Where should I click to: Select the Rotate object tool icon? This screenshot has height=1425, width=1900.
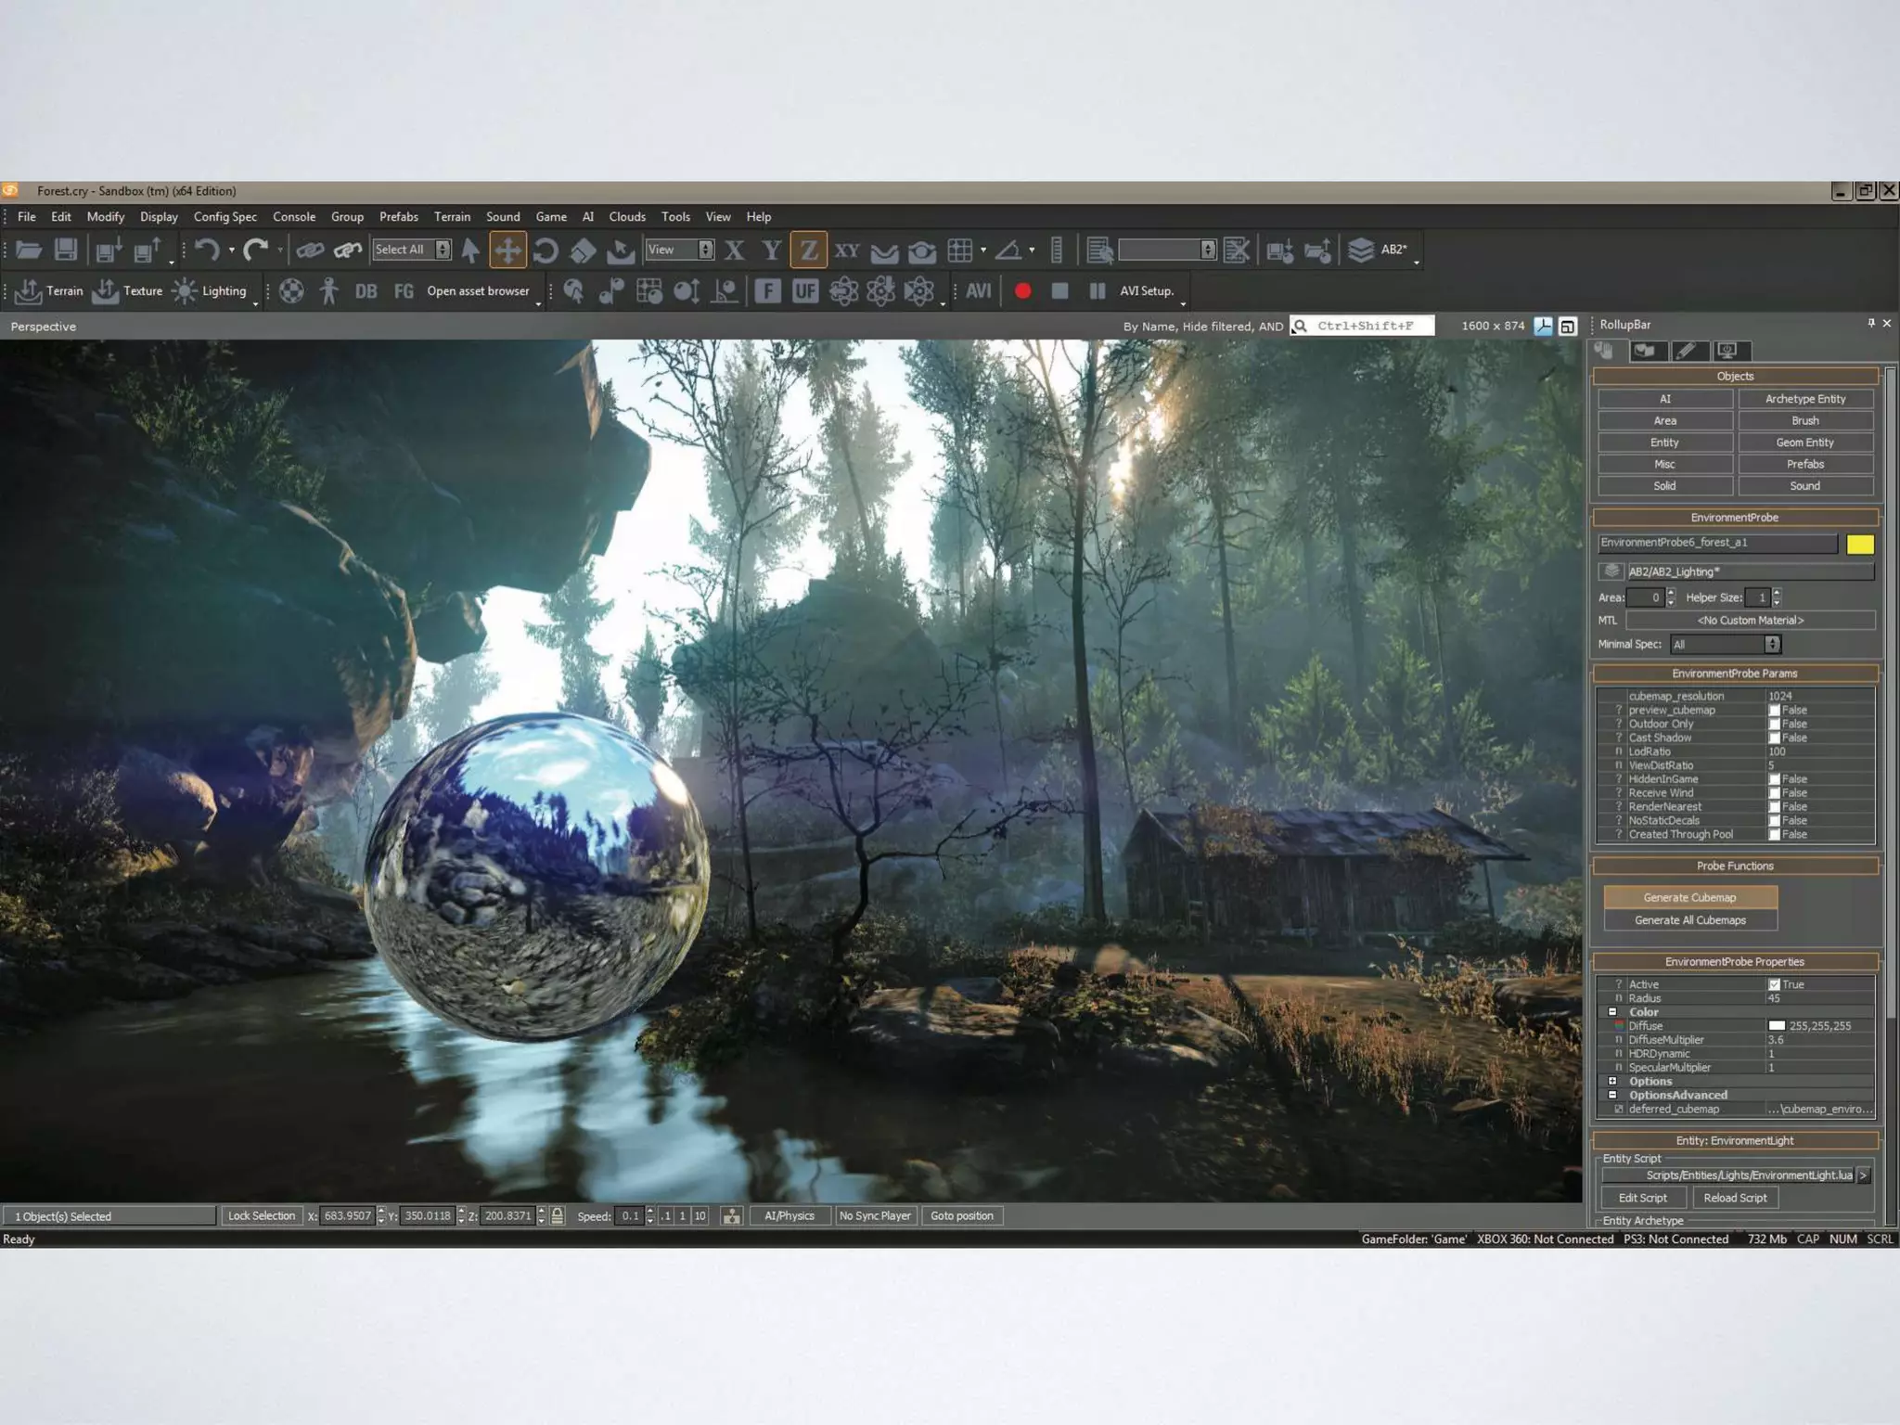(546, 250)
